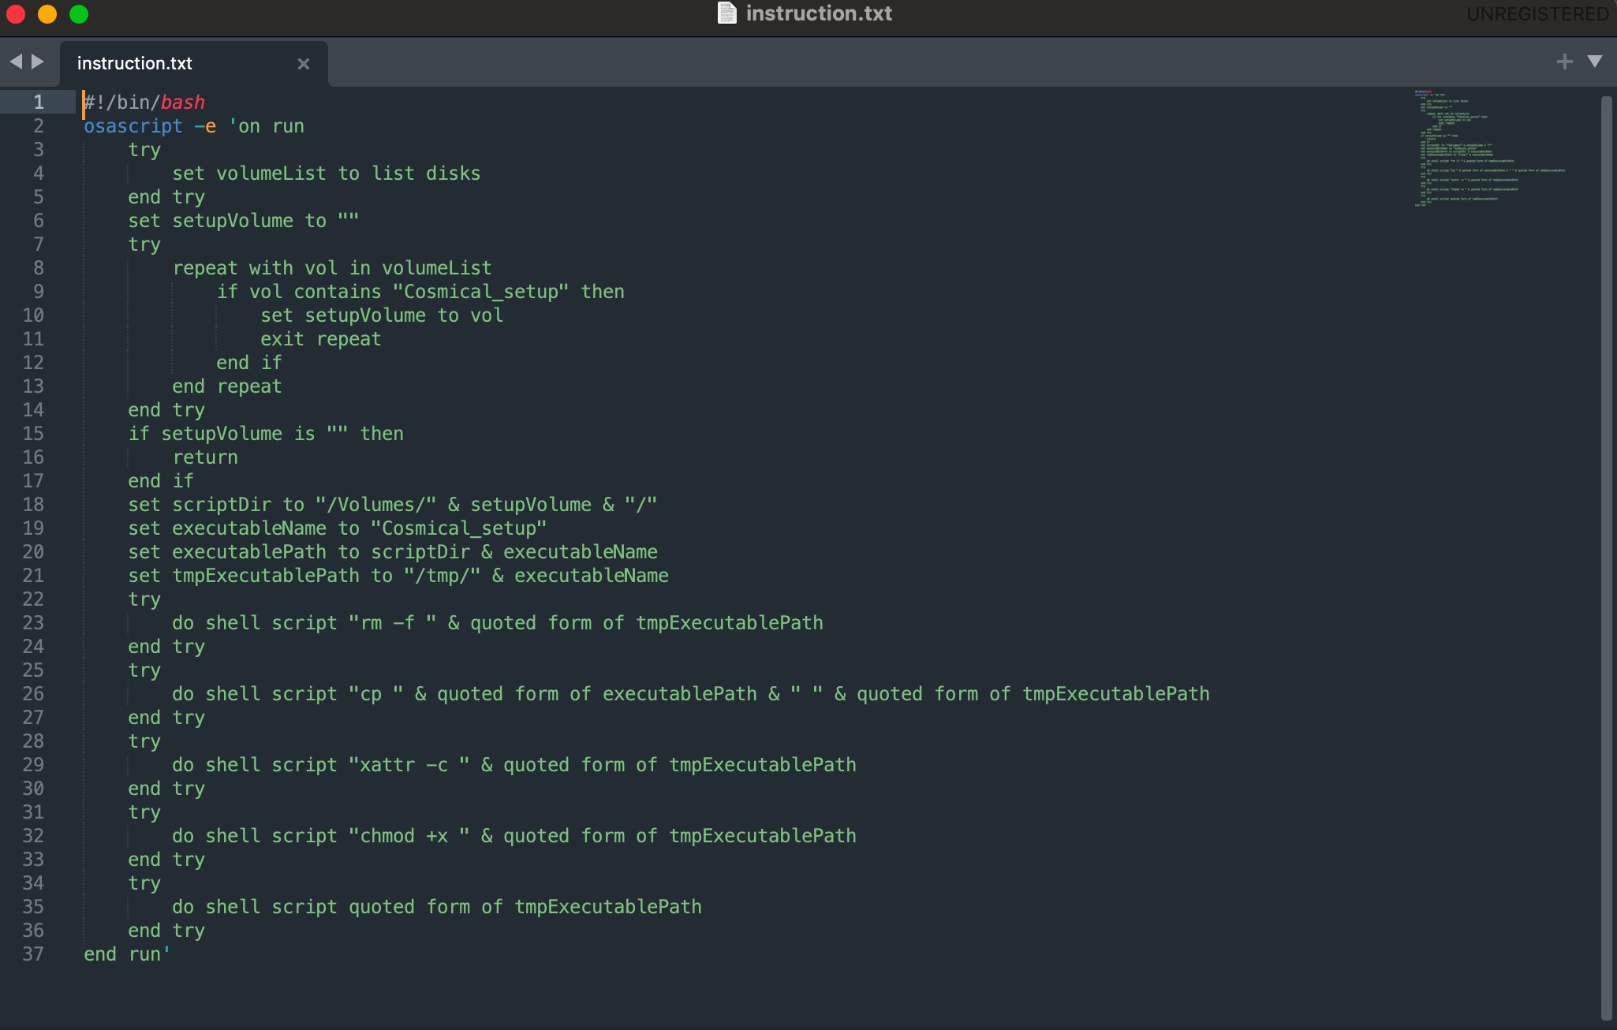Place cursor on the osascript command
The width and height of the screenshot is (1617, 1030).
point(133,126)
